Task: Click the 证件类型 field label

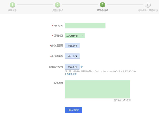Action: click(58, 36)
